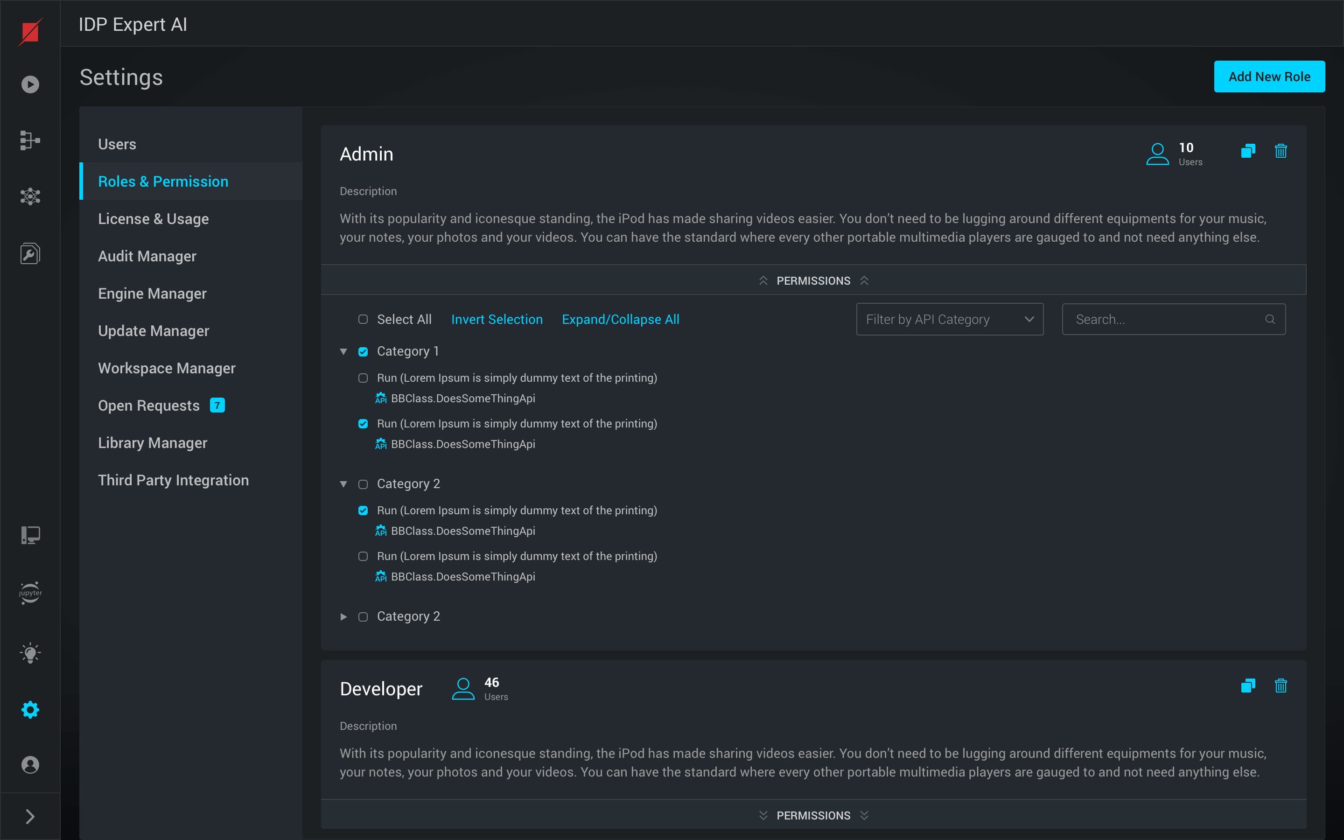The height and width of the screenshot is (840, 1344).
Task: Click the workflow diagram icon in sidebar
Action: click(x=30, y=140)
